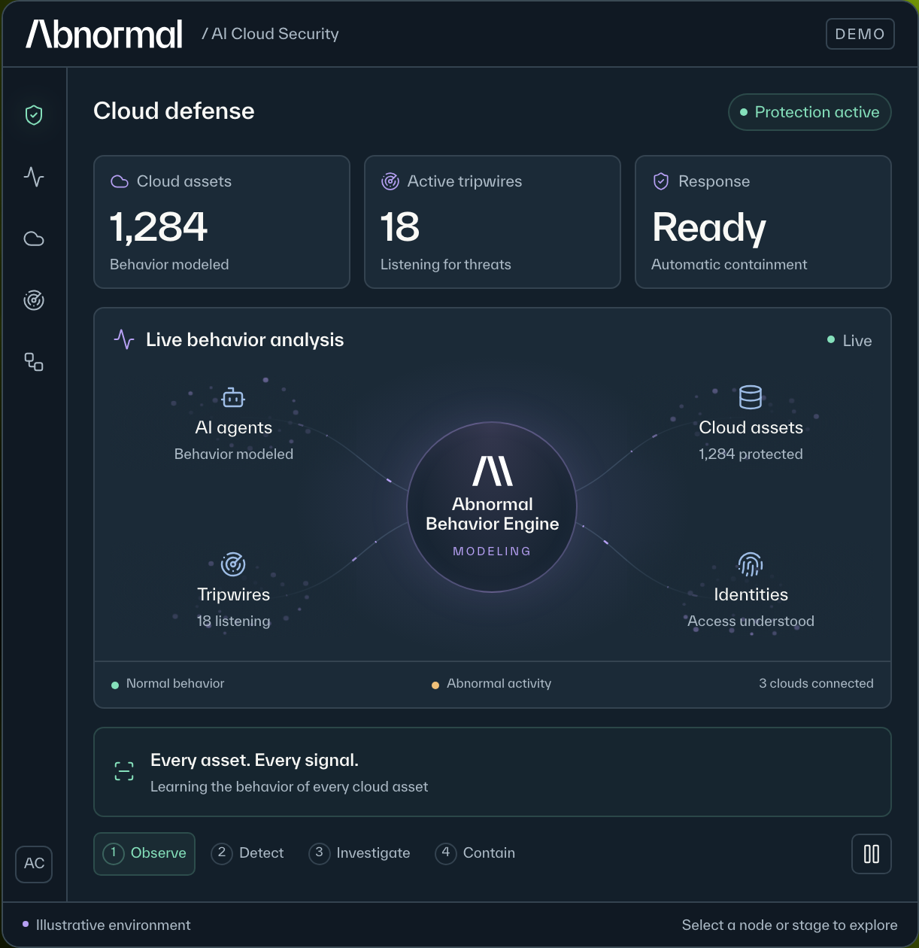
Task: Click the Protection active status pill
Action: [809, 112]
